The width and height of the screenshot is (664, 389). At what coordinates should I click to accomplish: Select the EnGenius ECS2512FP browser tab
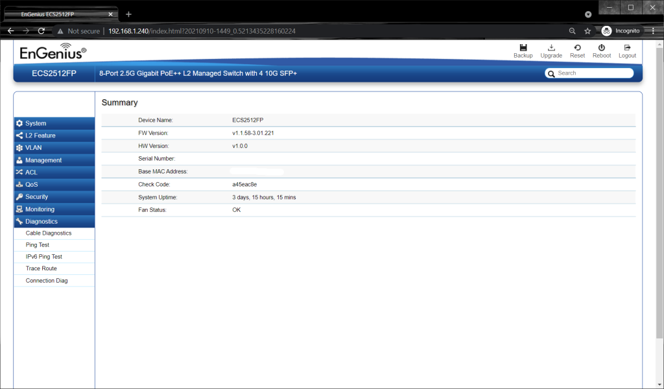point(60,14)
